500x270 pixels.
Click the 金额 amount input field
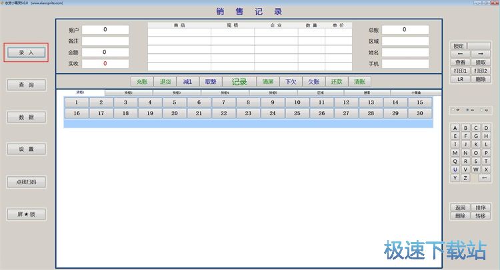click(x=105, y=52)
